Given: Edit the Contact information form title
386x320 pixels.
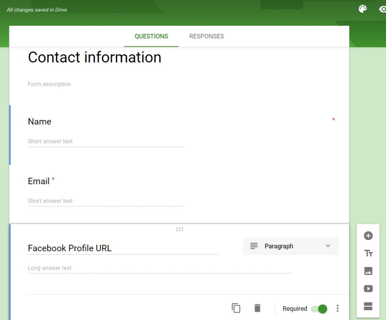Looking at the screenshot, I should [95, 57].
